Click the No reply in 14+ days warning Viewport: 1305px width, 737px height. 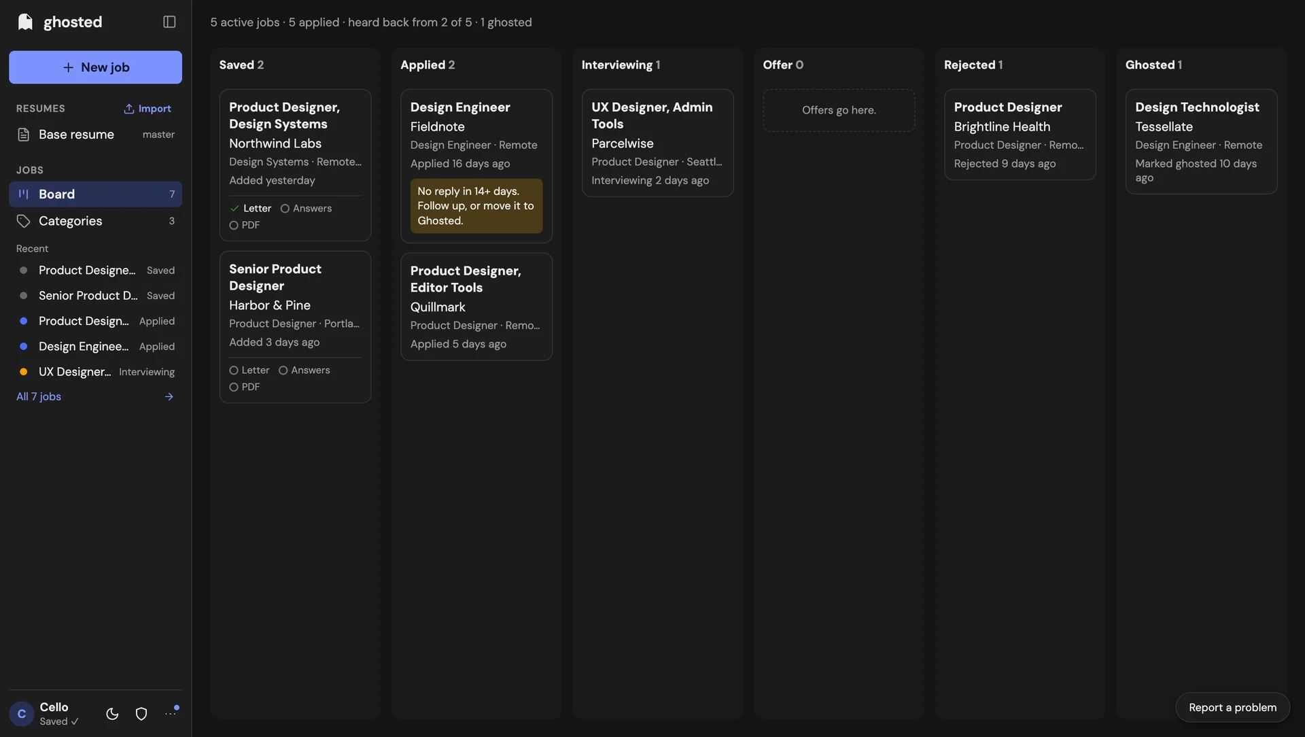[476, 206]
